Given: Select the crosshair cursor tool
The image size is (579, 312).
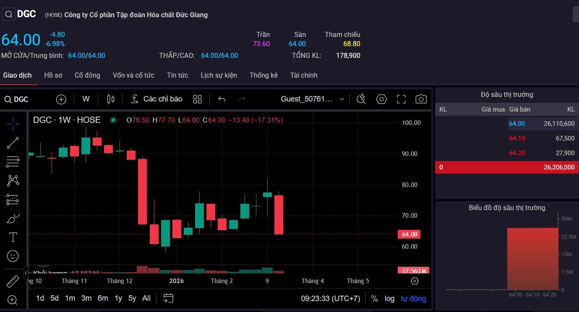Looking at the screenshot, I should coord(13,124).
